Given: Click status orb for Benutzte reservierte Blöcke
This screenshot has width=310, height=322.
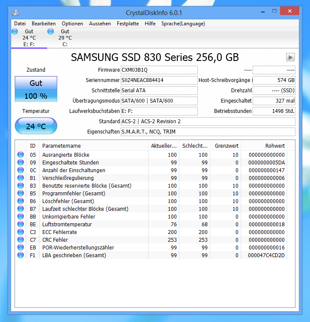Looking at the screenshot, I should (x=21, y=185).
